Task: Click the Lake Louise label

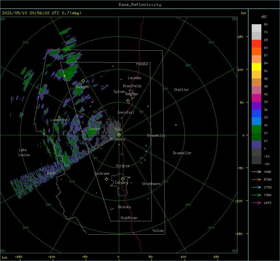Action: coord(24,152)
